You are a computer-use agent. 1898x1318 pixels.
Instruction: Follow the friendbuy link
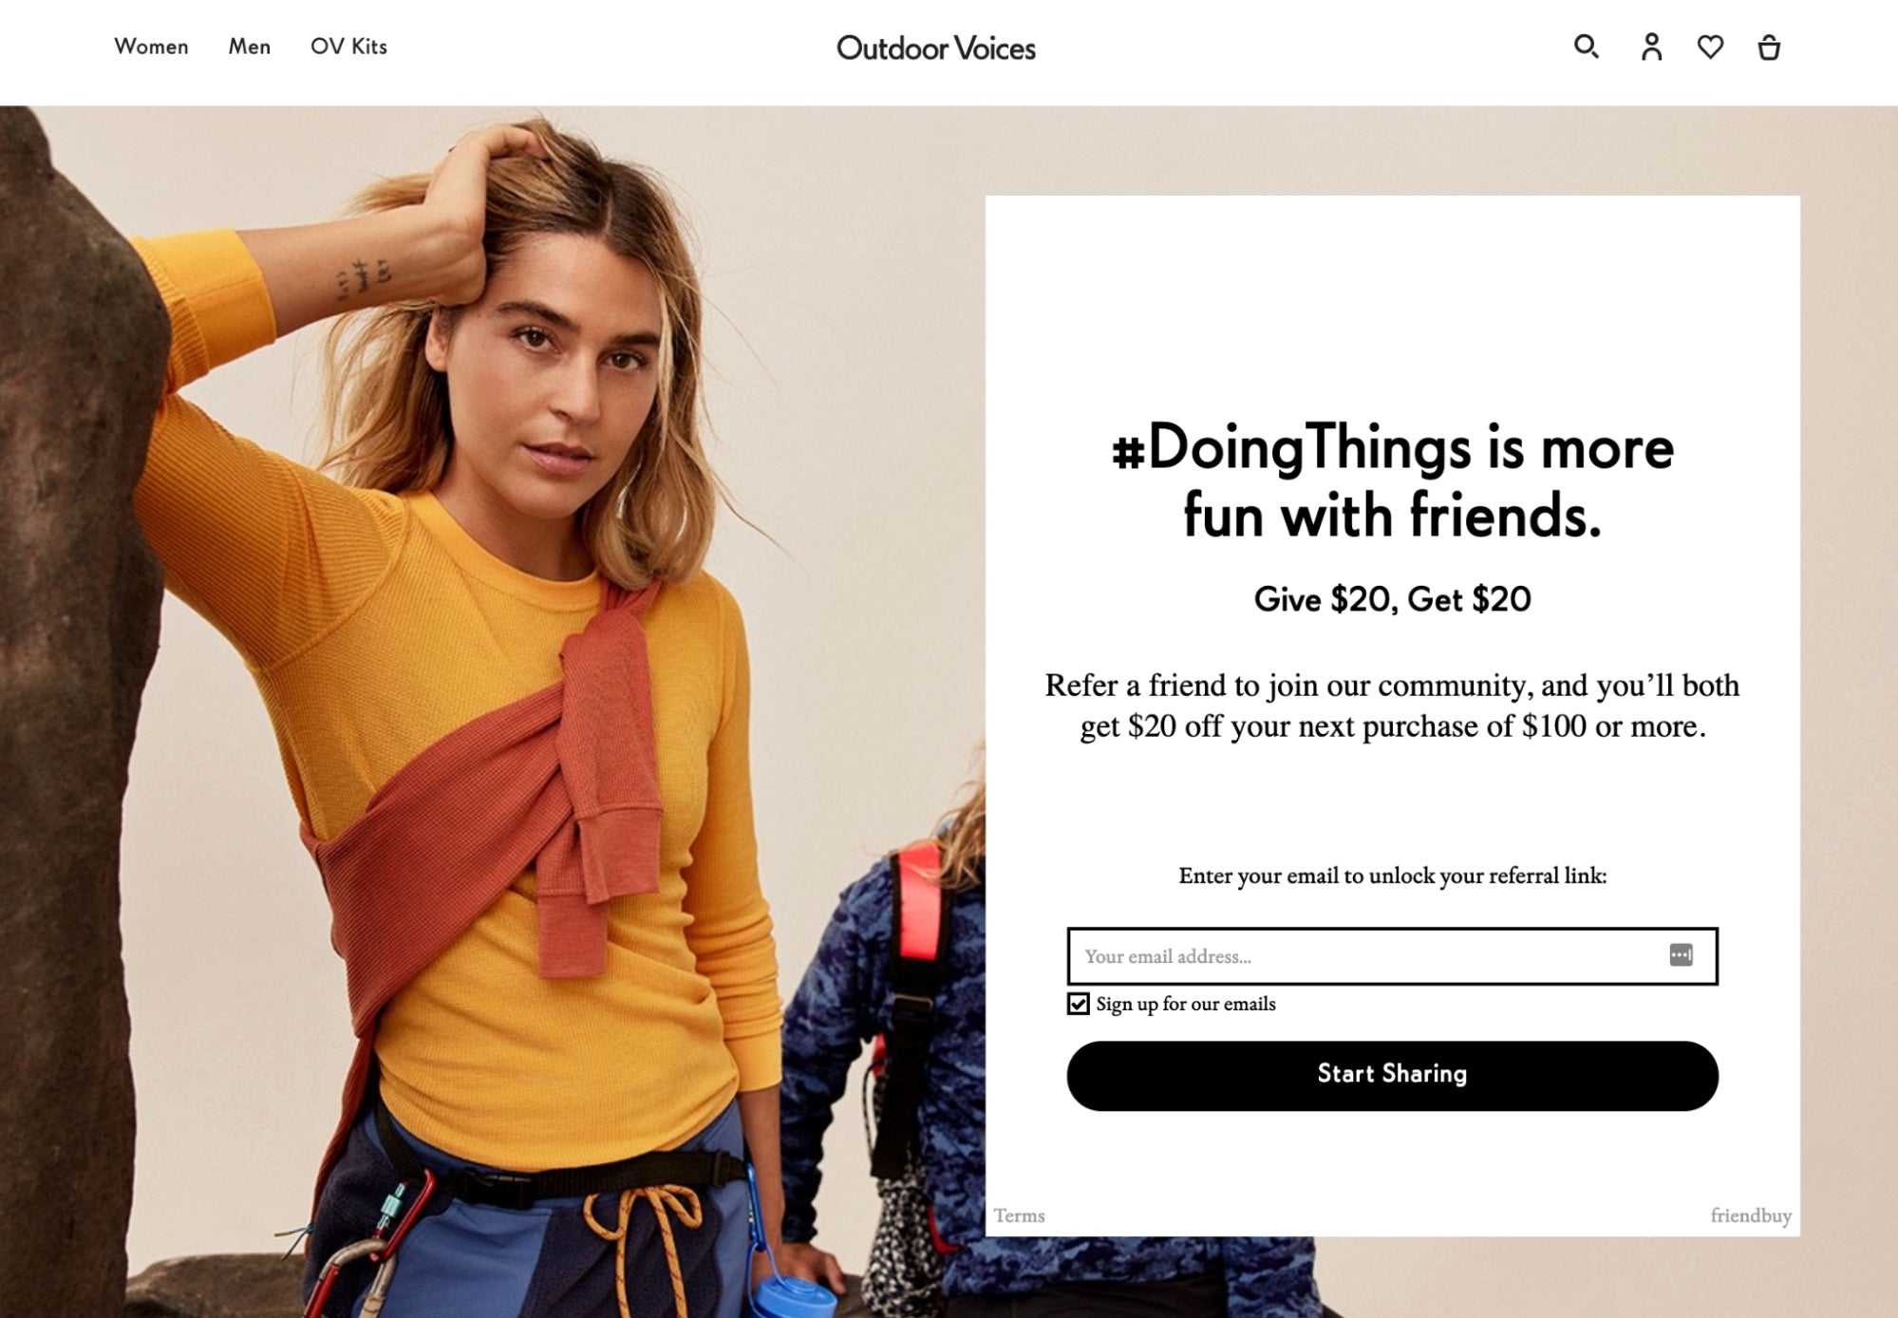pos(1750,1215)
